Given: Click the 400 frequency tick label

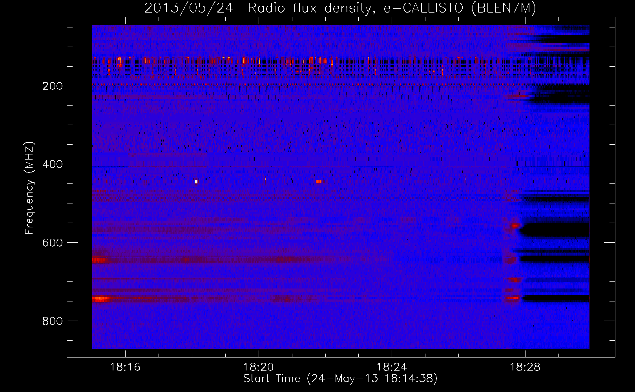Looking at the screenshot, I should coord(53,164).
